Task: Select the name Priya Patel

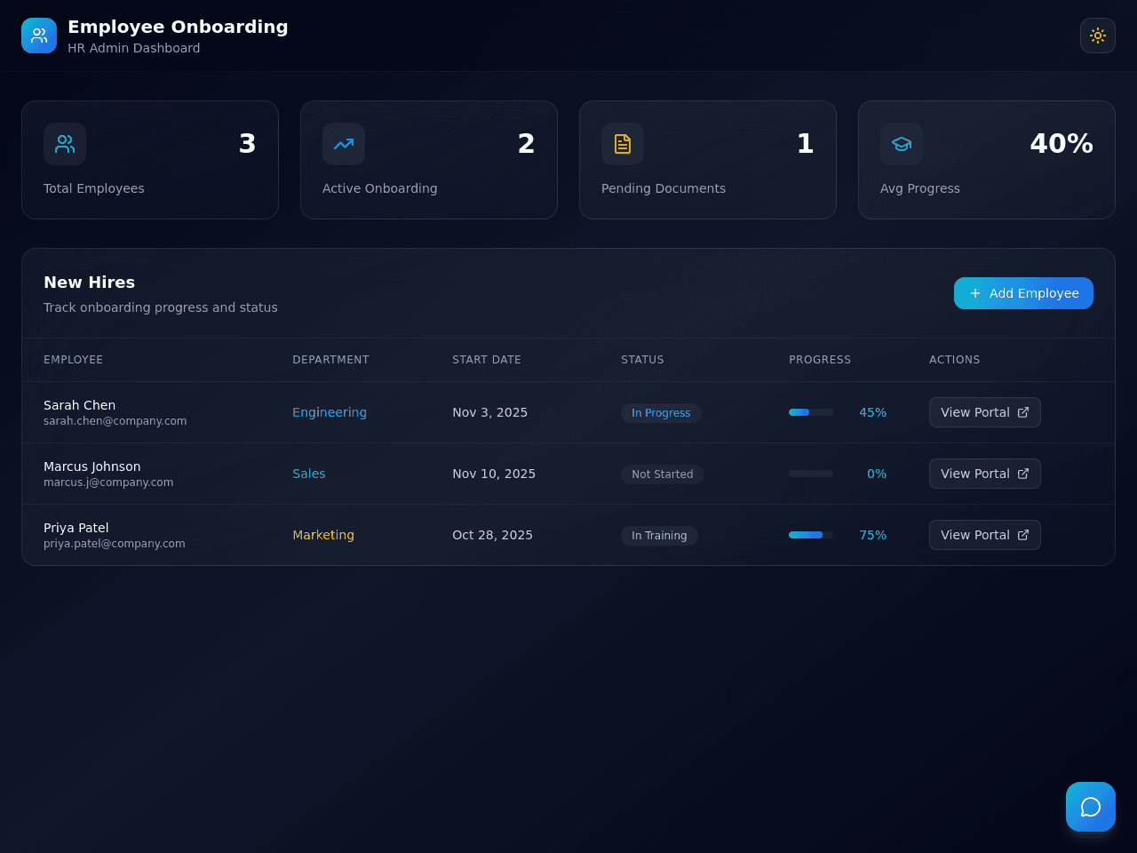Action: (76, 528)
